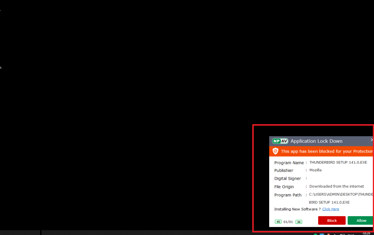Click the 'Downloaded from the internet' origin text
Screen dimensions: 374x235
(337, 187)
